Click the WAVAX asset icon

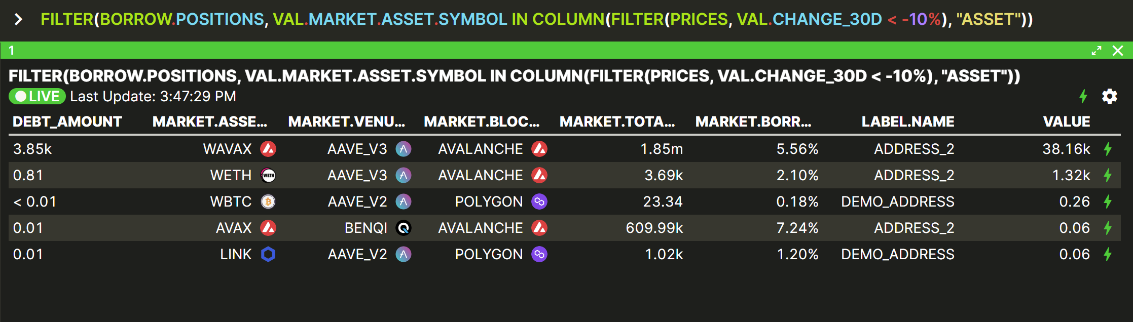coord(268,149)
